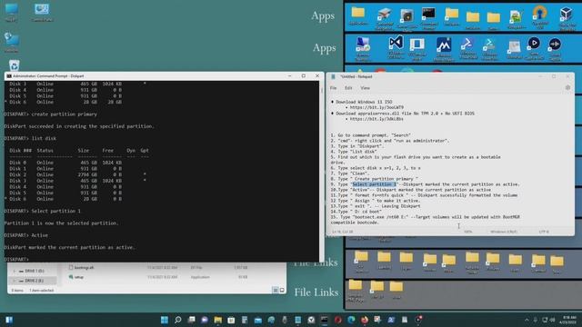The height and width of the screenshot is (327, 582).
Task: Expand DRIVE 1 (D:) in Explorer tree
Action: 15,271
